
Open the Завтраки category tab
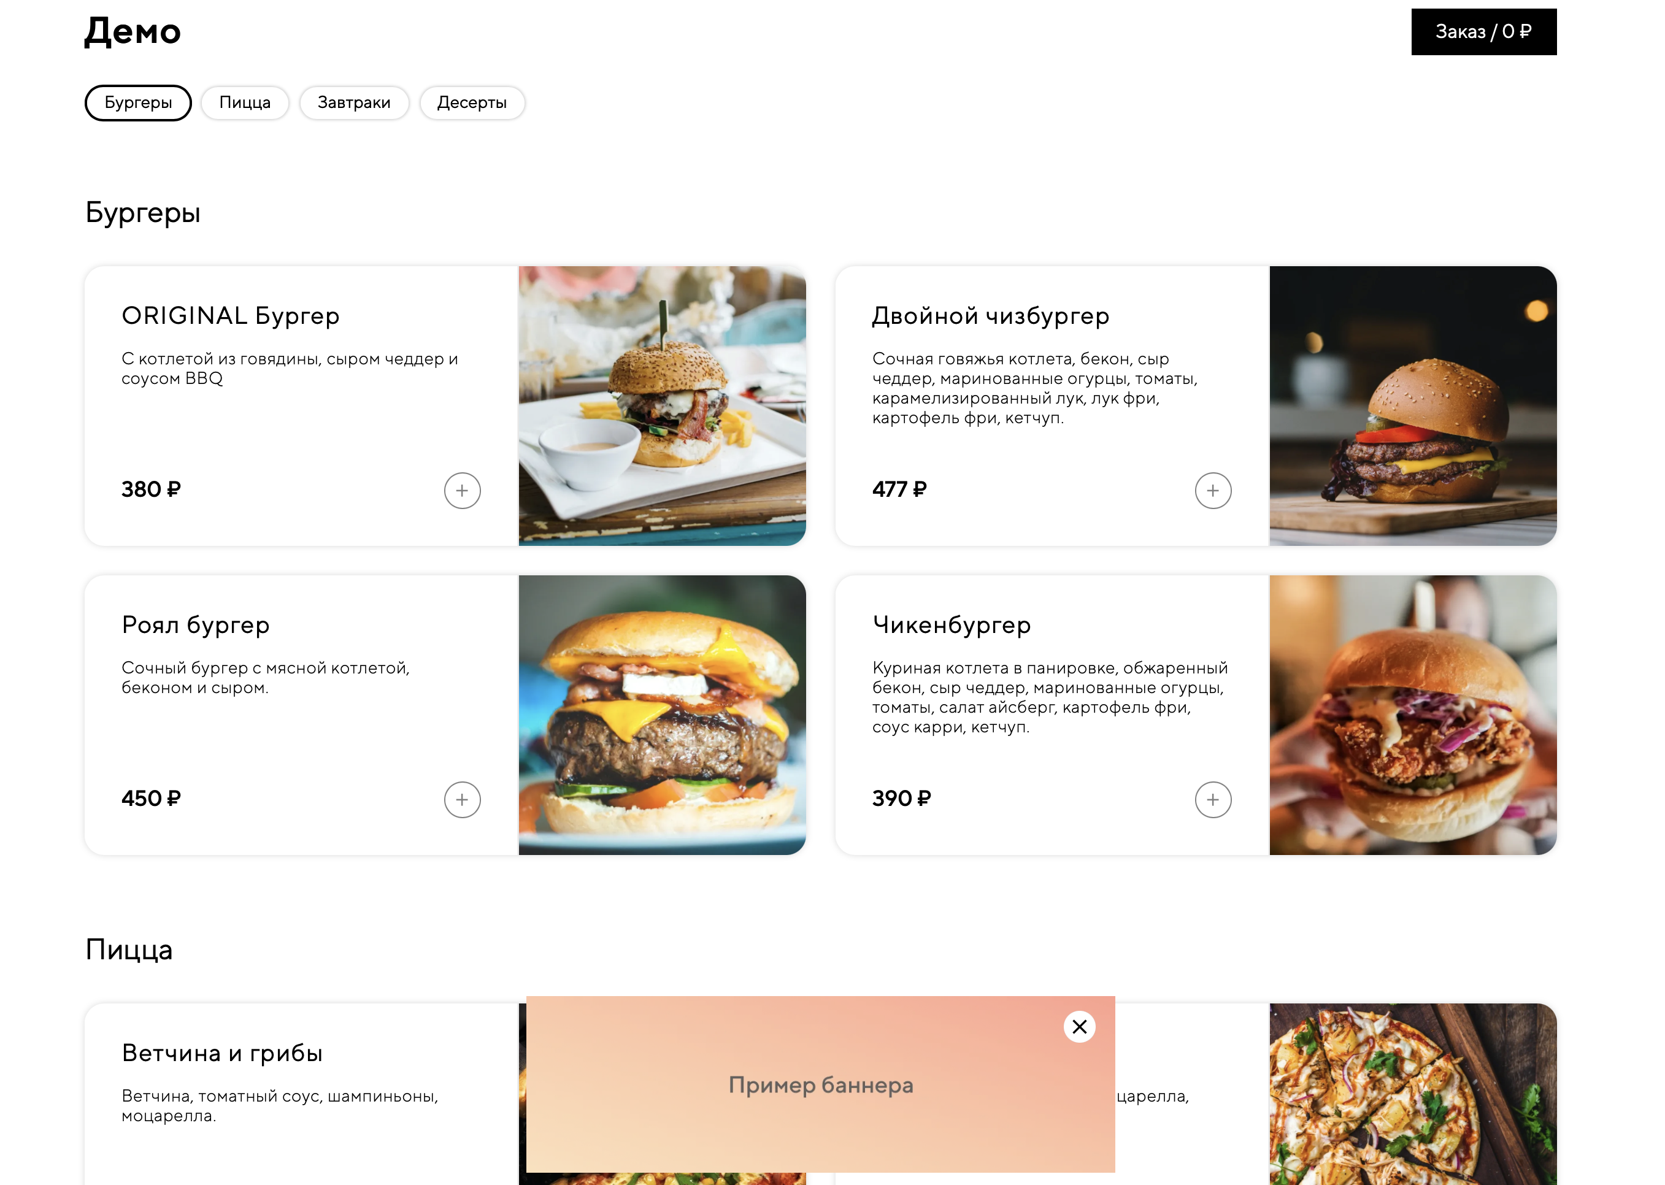354,102
